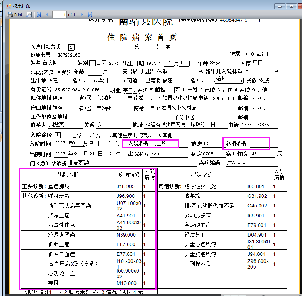This screenshot has width=302, height=296.
Task: Click the diagnosis 泌尿道感染
Action: [x=61, y=235]
